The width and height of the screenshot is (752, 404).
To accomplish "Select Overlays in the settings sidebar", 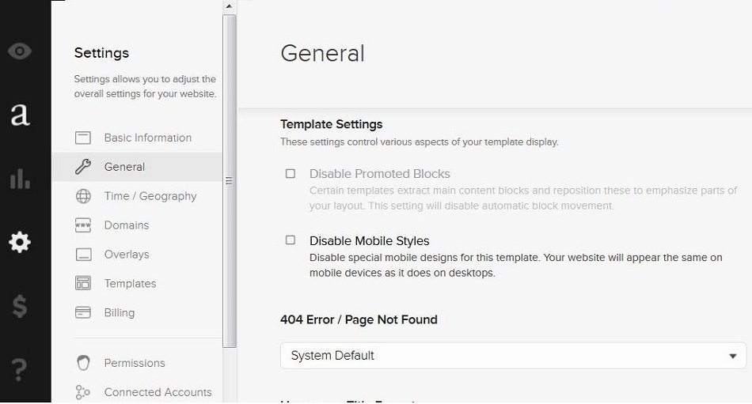I will (127, 255).
